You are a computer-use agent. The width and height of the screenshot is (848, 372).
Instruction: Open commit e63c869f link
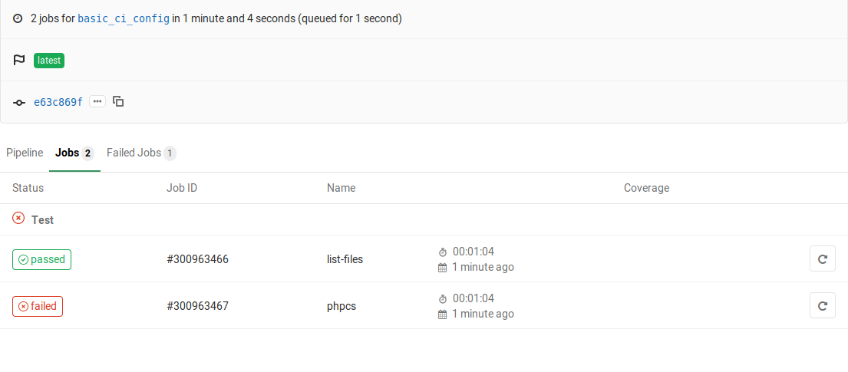coord(58,102)
